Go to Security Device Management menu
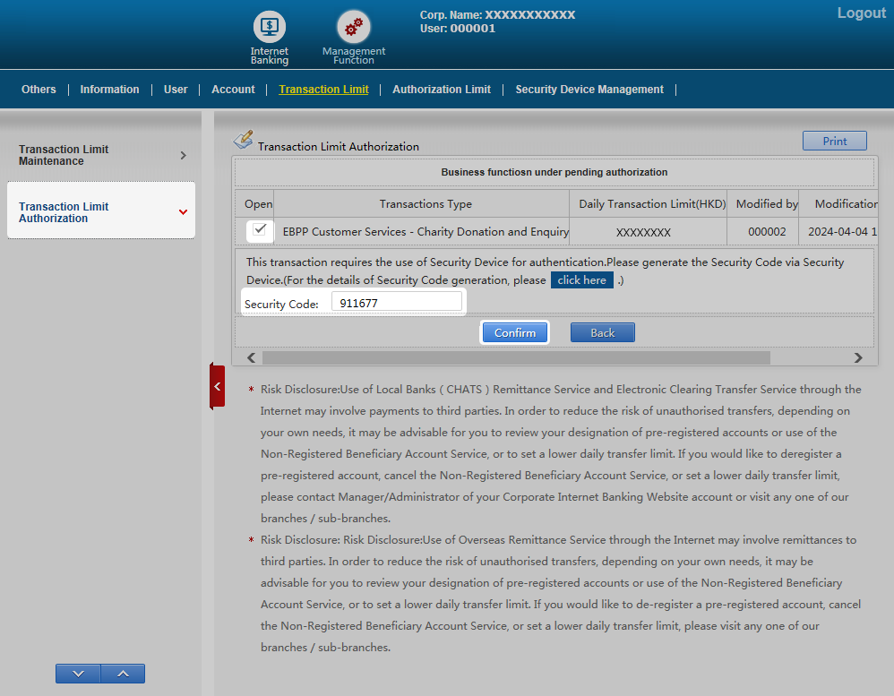Image resolution: width=894 pixels, height=696 pixels. pyautogui.click(x=589, y=90)
